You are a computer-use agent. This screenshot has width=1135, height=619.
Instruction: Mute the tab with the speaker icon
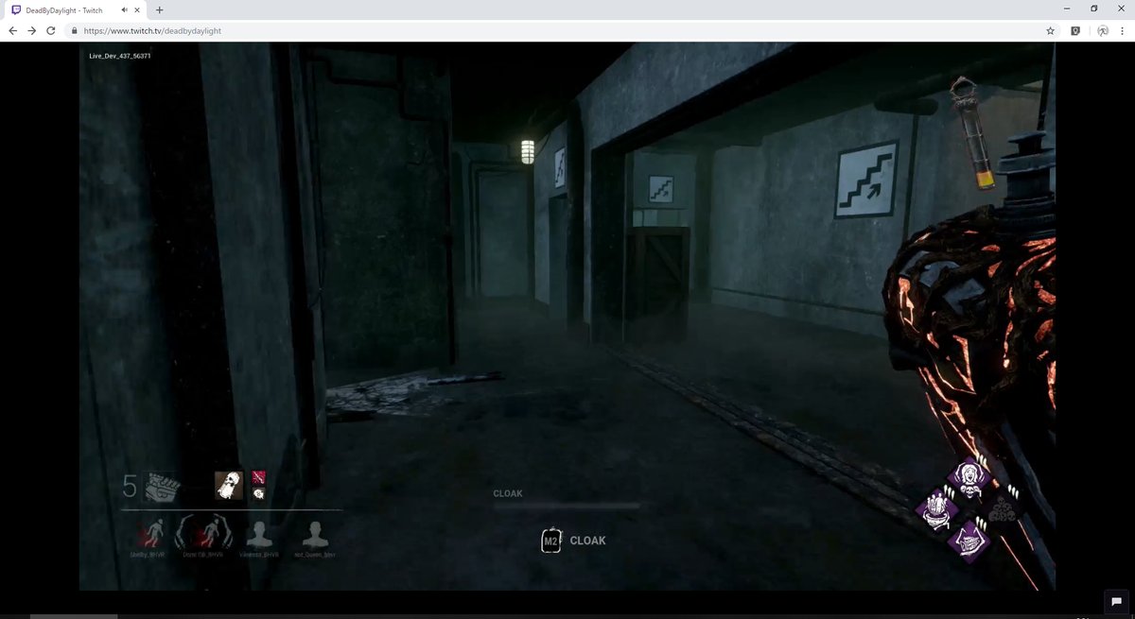pos(126,9)
